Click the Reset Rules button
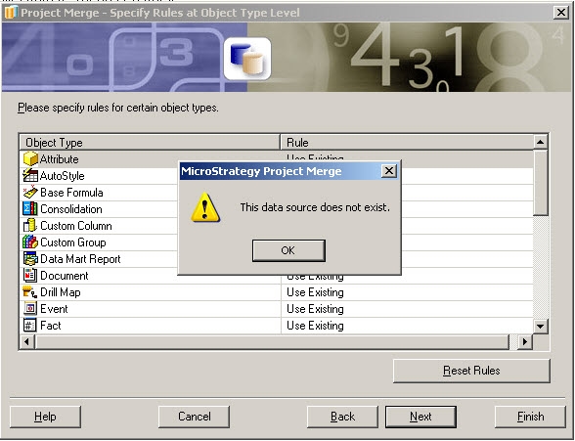The height and width of the screenshot is (441, 575). [471, 371]
